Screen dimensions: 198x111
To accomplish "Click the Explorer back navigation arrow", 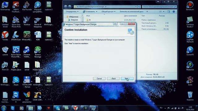I will (66, 6).
